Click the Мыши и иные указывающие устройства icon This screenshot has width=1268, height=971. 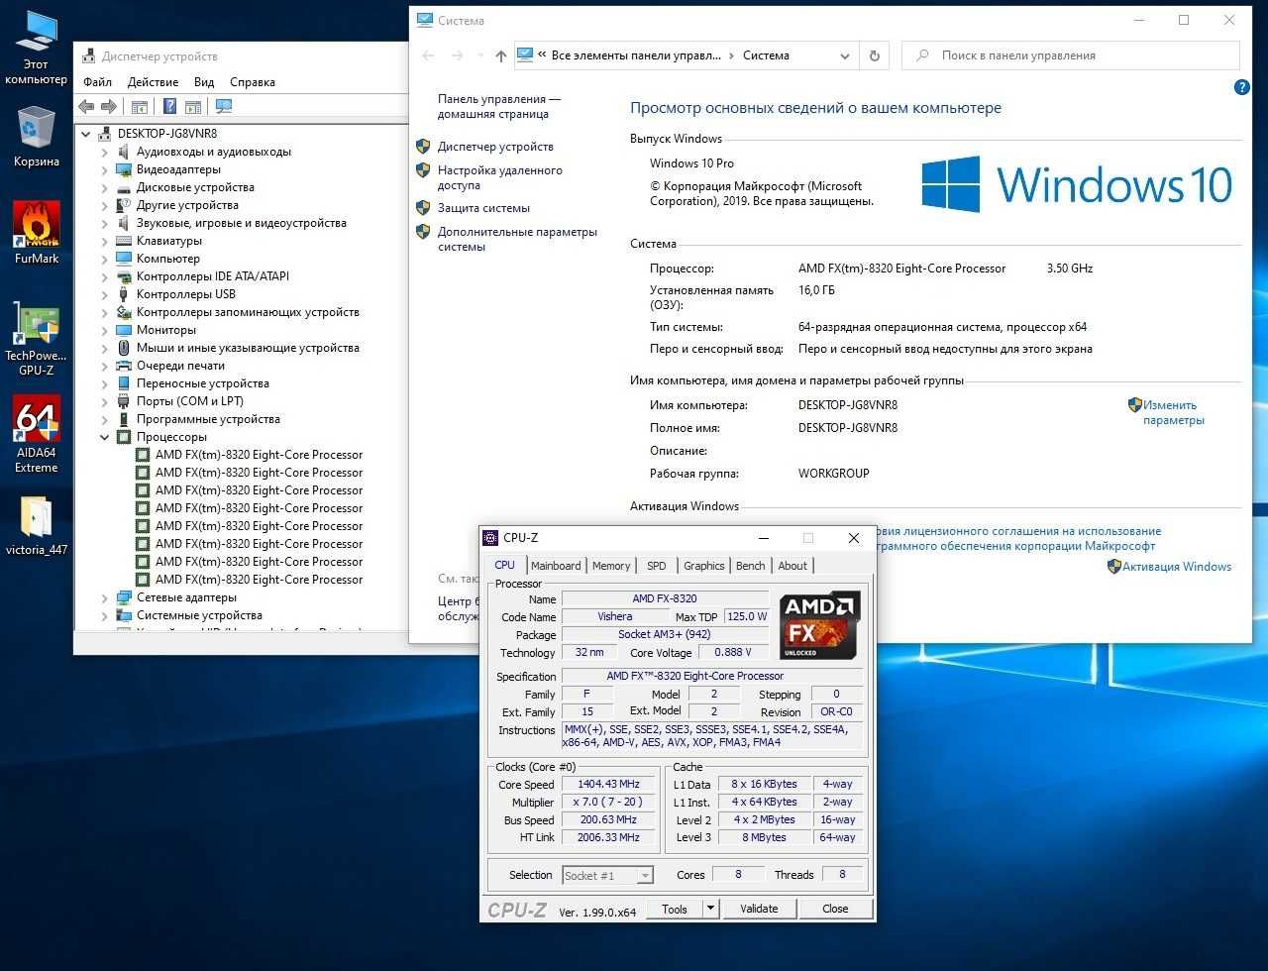(124, 348)
